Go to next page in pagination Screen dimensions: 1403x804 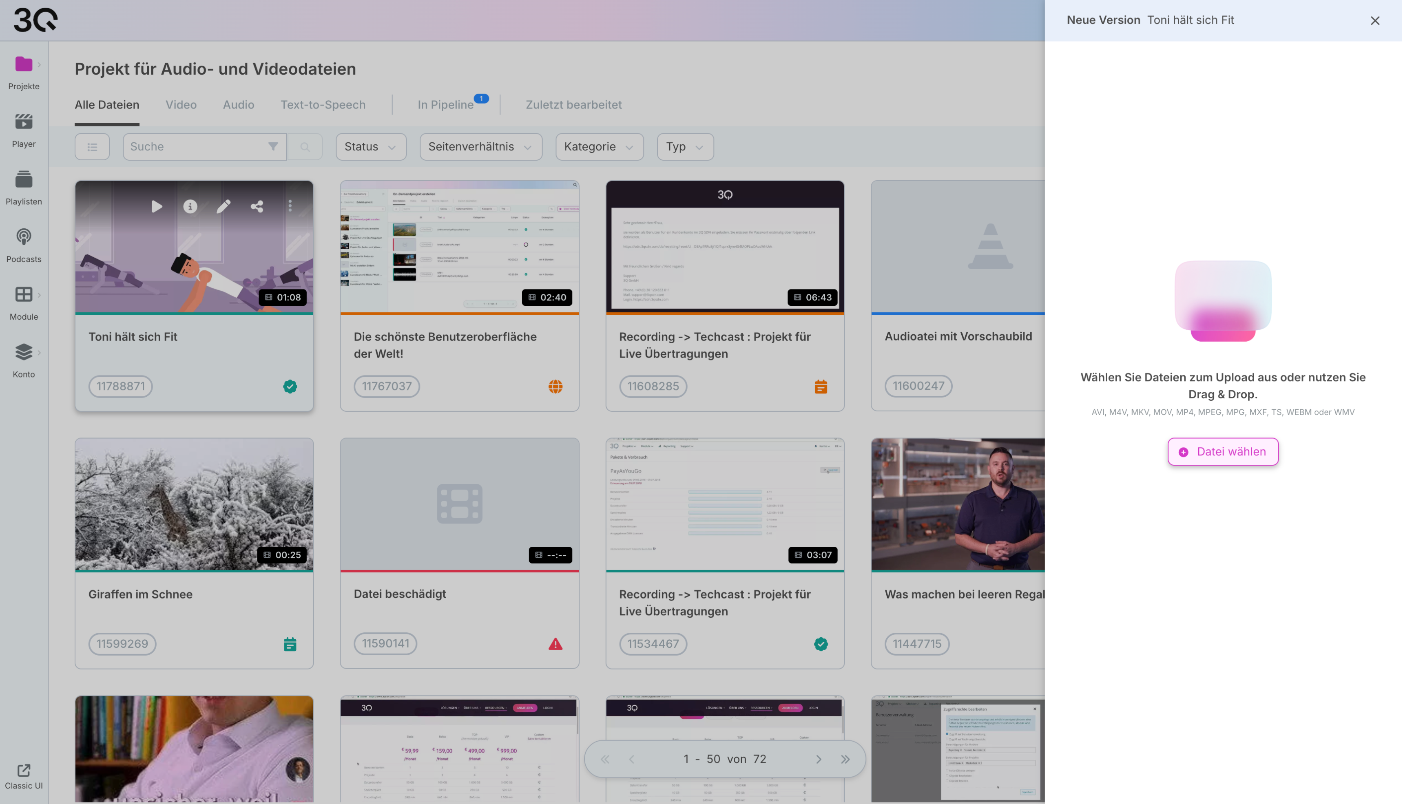(x=819, y=759)
